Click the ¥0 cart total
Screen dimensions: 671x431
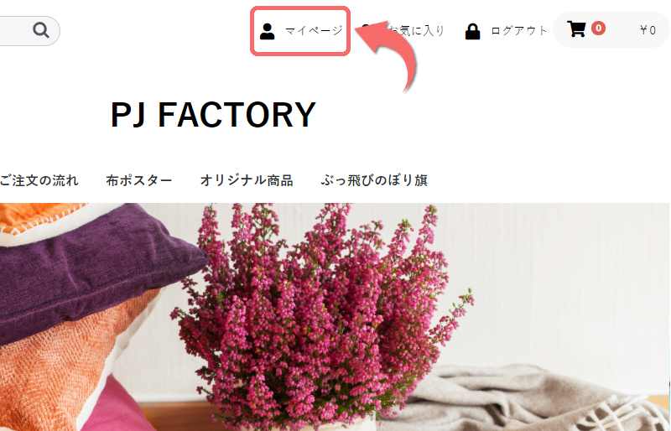pyautogui.click(x=648, y=30)
